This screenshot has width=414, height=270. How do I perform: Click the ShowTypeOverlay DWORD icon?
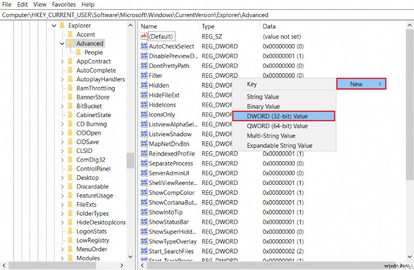click(144, 241)
